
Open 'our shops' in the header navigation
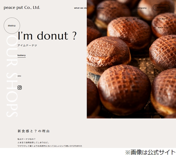[x=99, y=8]
